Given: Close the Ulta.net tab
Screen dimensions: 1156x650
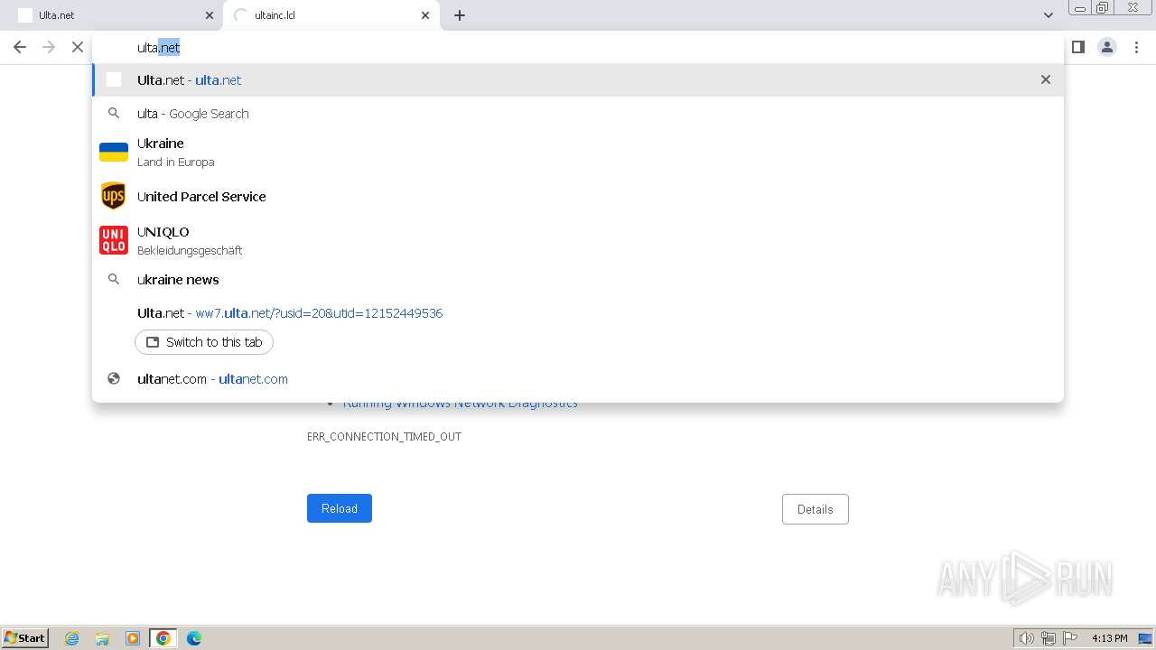Looking at the screenshot, I should coord(210,15).
